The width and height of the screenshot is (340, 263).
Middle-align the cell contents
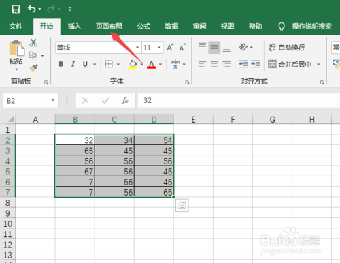[x=214, y=48]
